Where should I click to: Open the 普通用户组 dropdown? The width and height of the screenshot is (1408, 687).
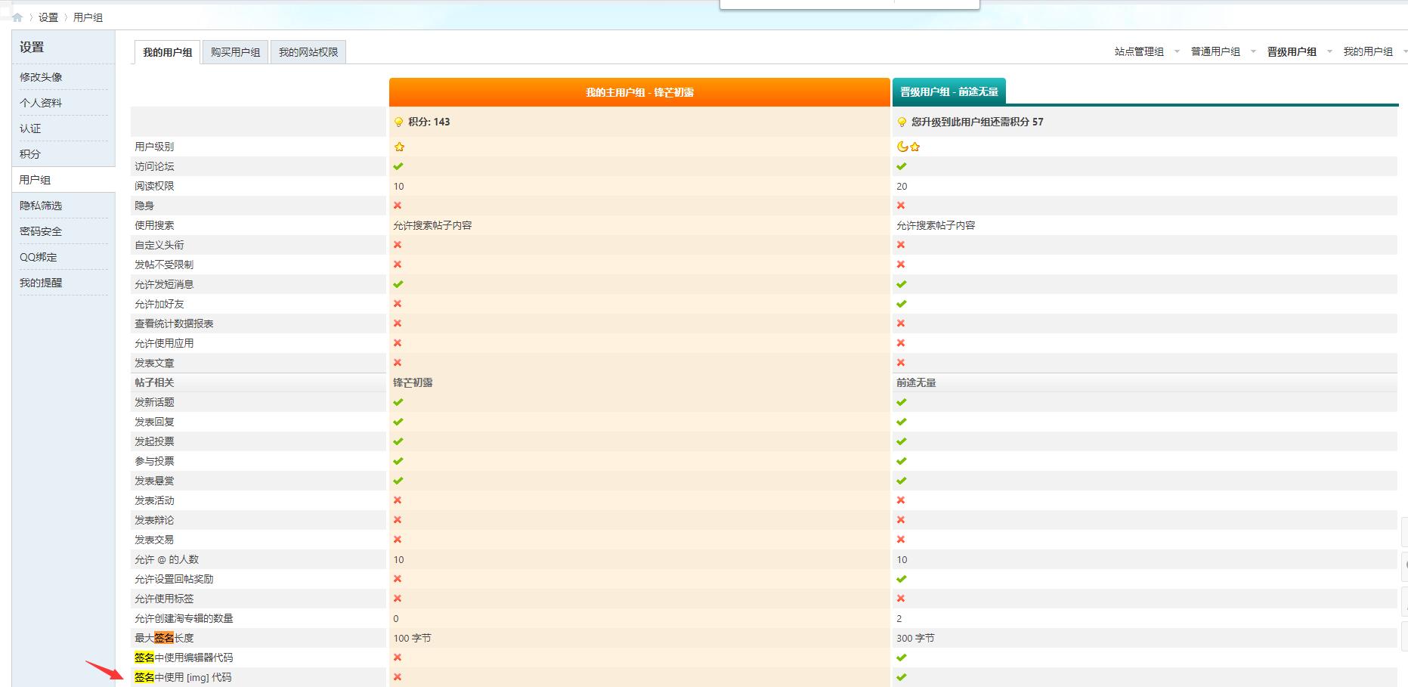(x=1223, y=51)
